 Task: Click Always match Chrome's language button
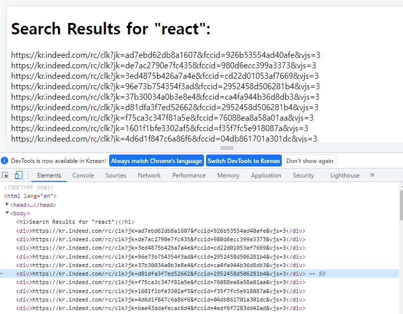pyautogui.click(x=157, y=160)
